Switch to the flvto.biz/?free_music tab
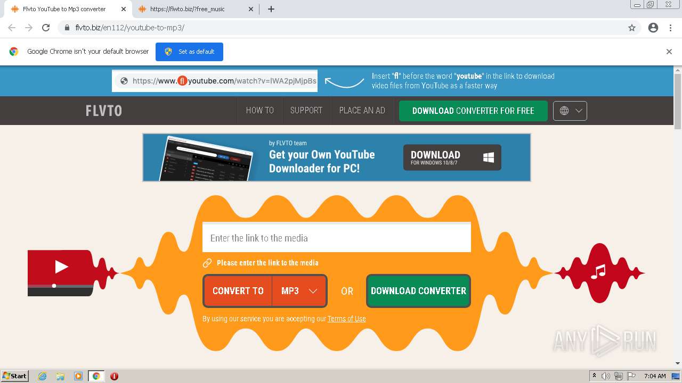This screenshot has width=682, height=383. coord(195,9)
